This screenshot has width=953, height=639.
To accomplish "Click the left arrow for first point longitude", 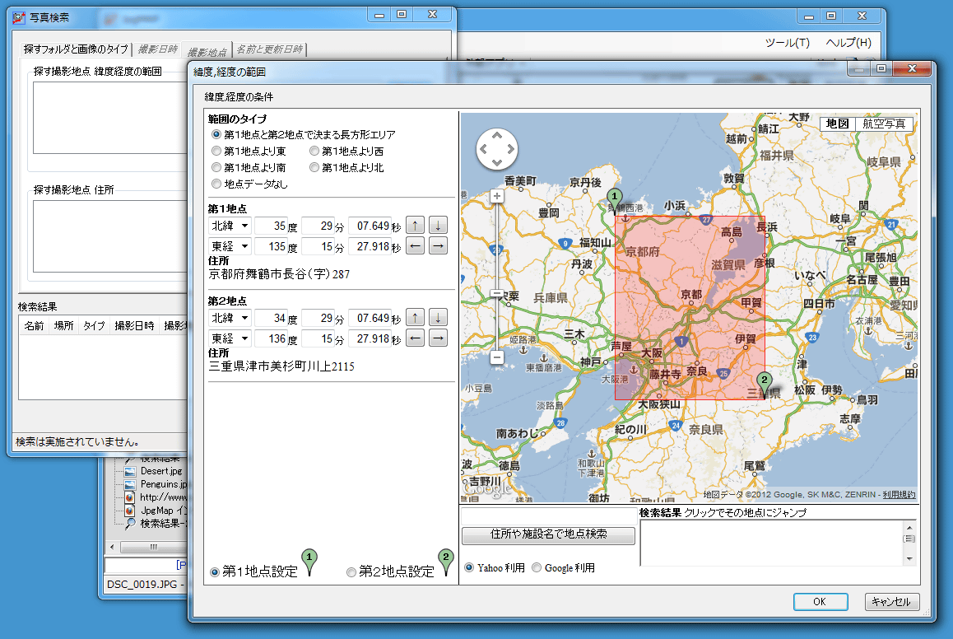I will pos(415,246).
